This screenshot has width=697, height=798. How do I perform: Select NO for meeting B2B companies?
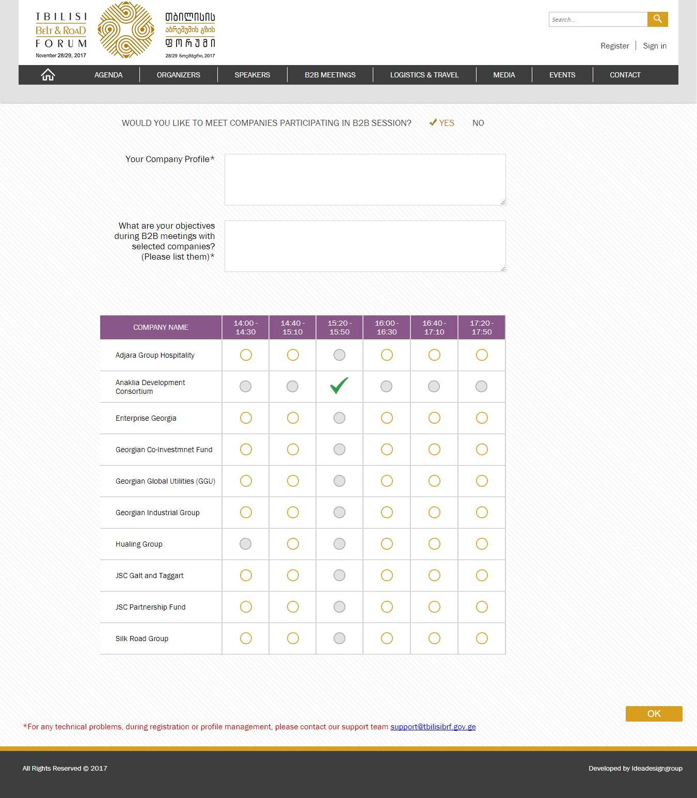[x=478, y=123]
